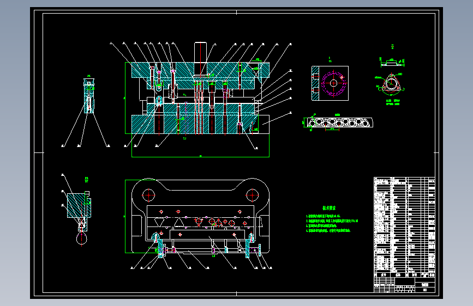Select the first line of the technical requirements

coord(323,216)
